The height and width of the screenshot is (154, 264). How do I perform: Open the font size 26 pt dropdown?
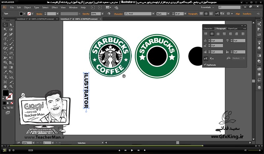point(185,14)
